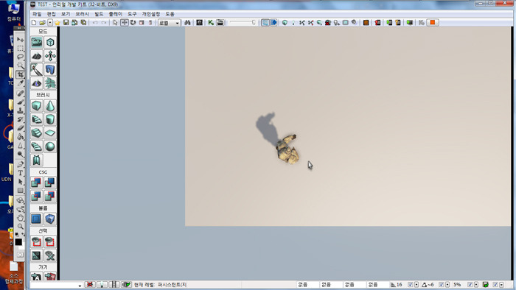Viewport: 516px width, 290px height.
Task: Apply the CSG Intersect operation
Action: click(x=37, y=196)
